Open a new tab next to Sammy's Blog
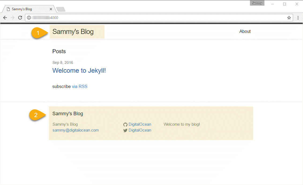The image size is (303, 185). point(61,9)
